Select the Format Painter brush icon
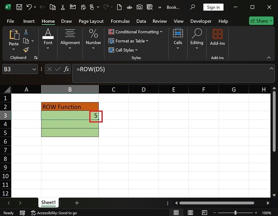The image size is (278, 216). coord(26,50)
